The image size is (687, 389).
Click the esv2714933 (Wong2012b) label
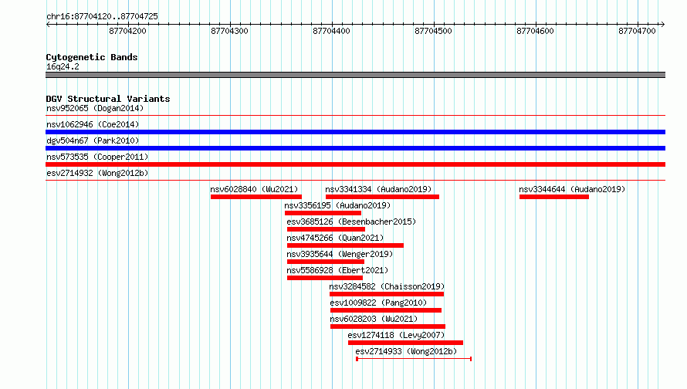[406, 351]
